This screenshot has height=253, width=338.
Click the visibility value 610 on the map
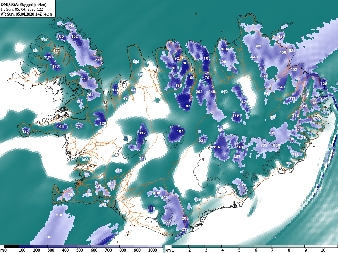[327, 112]
